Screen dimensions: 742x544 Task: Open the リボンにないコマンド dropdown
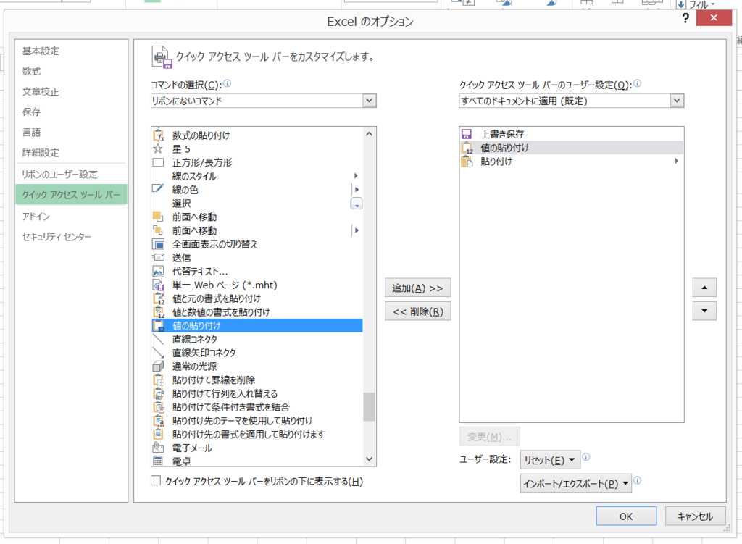[369, 101]
